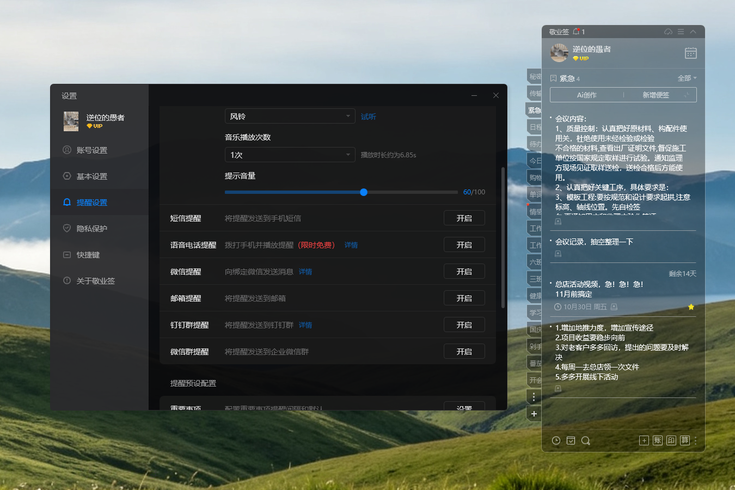
Task: Click the cloud sync icon in 敬业签 panel
Action: point(668,32)
